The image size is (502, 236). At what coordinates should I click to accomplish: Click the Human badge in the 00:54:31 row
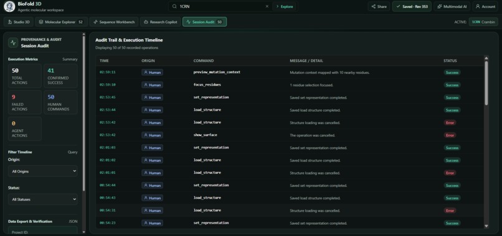[x=152, y=211]
